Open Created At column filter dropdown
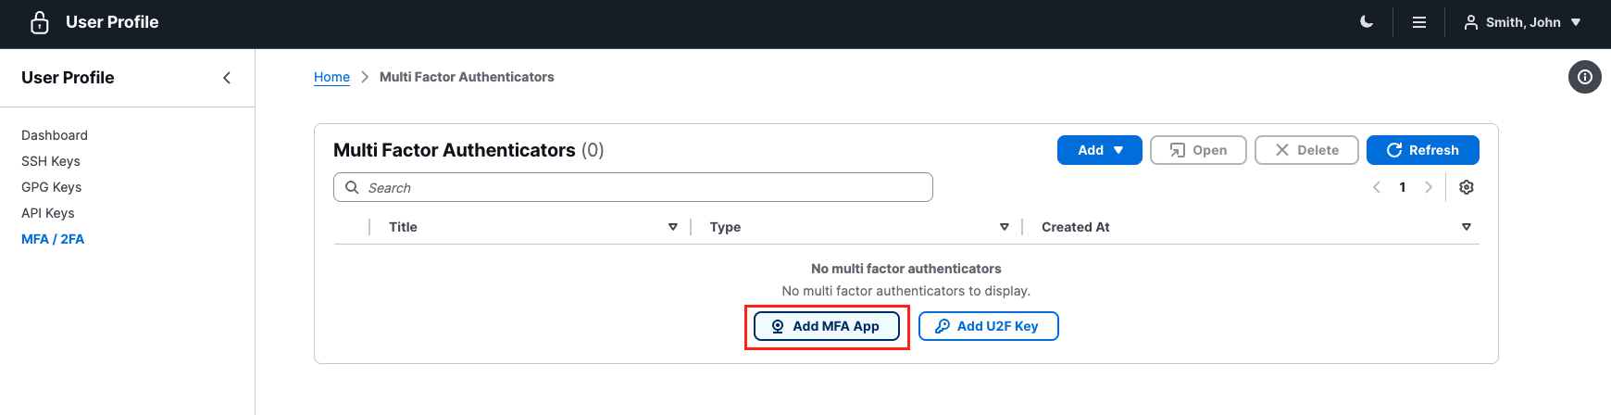The width and height of the screenshot is (1611, 415). (x=1467, y=227)
